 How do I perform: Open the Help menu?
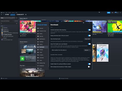(16, 13)
